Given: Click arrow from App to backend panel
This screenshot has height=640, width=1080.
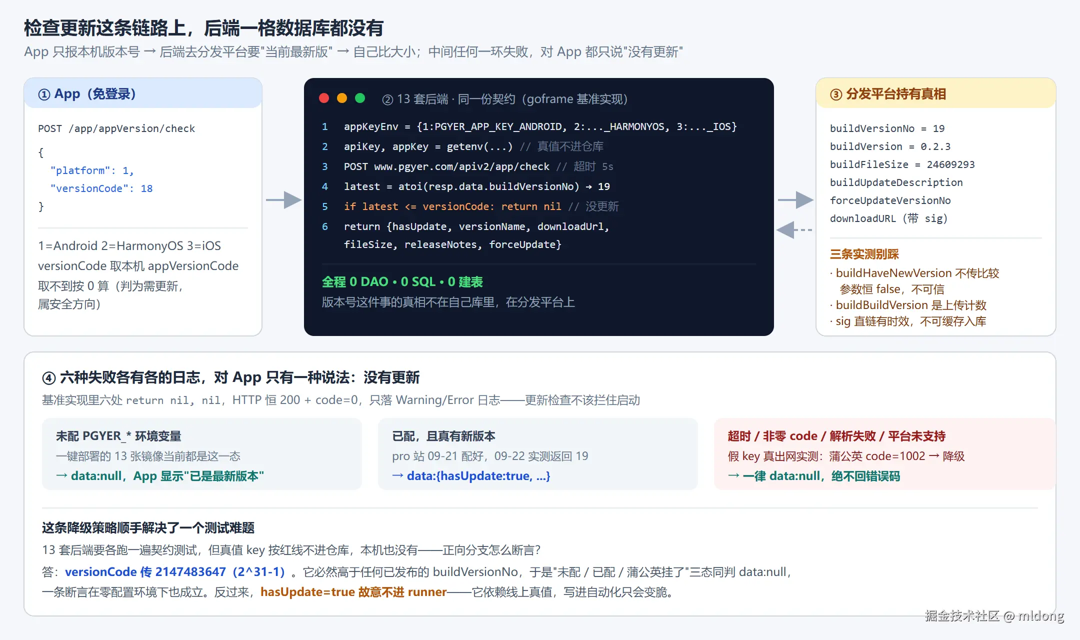Looking at the screenshot, I should click(x=283, y=200).
